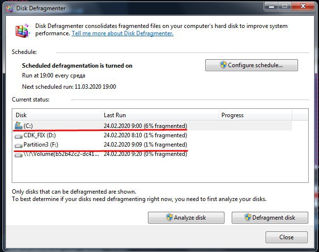Select the Volume row showing 0% fragmented
The height and width of the screenshot is (252, 319).
(x=145, y=154)
